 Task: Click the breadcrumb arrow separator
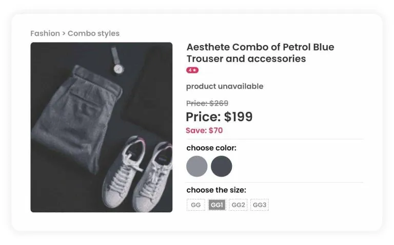click(64, 33)
